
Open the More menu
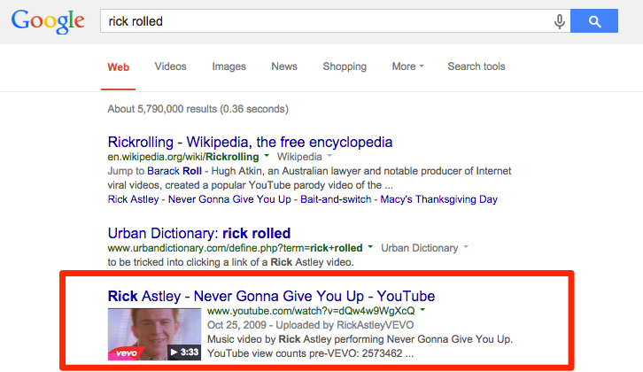pos(407,66)
